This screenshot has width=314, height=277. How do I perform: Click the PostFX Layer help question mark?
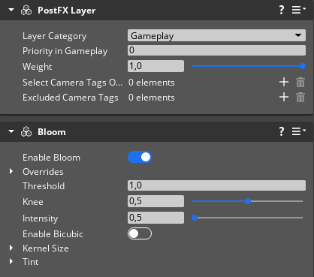pos(282,11)
